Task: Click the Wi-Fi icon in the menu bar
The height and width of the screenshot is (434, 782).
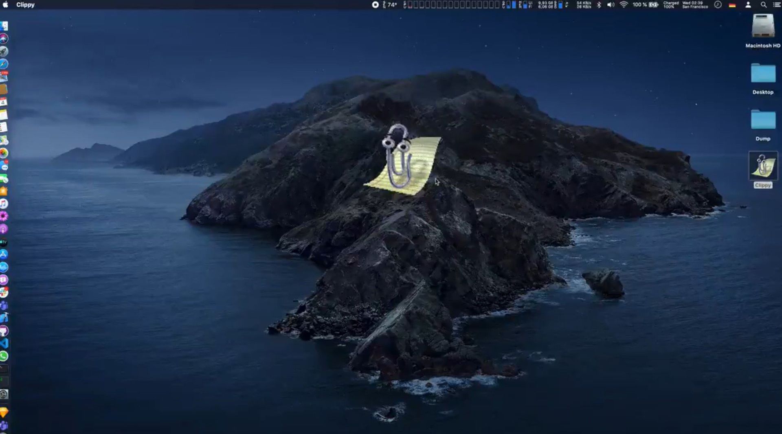Action: click(624, 4)
